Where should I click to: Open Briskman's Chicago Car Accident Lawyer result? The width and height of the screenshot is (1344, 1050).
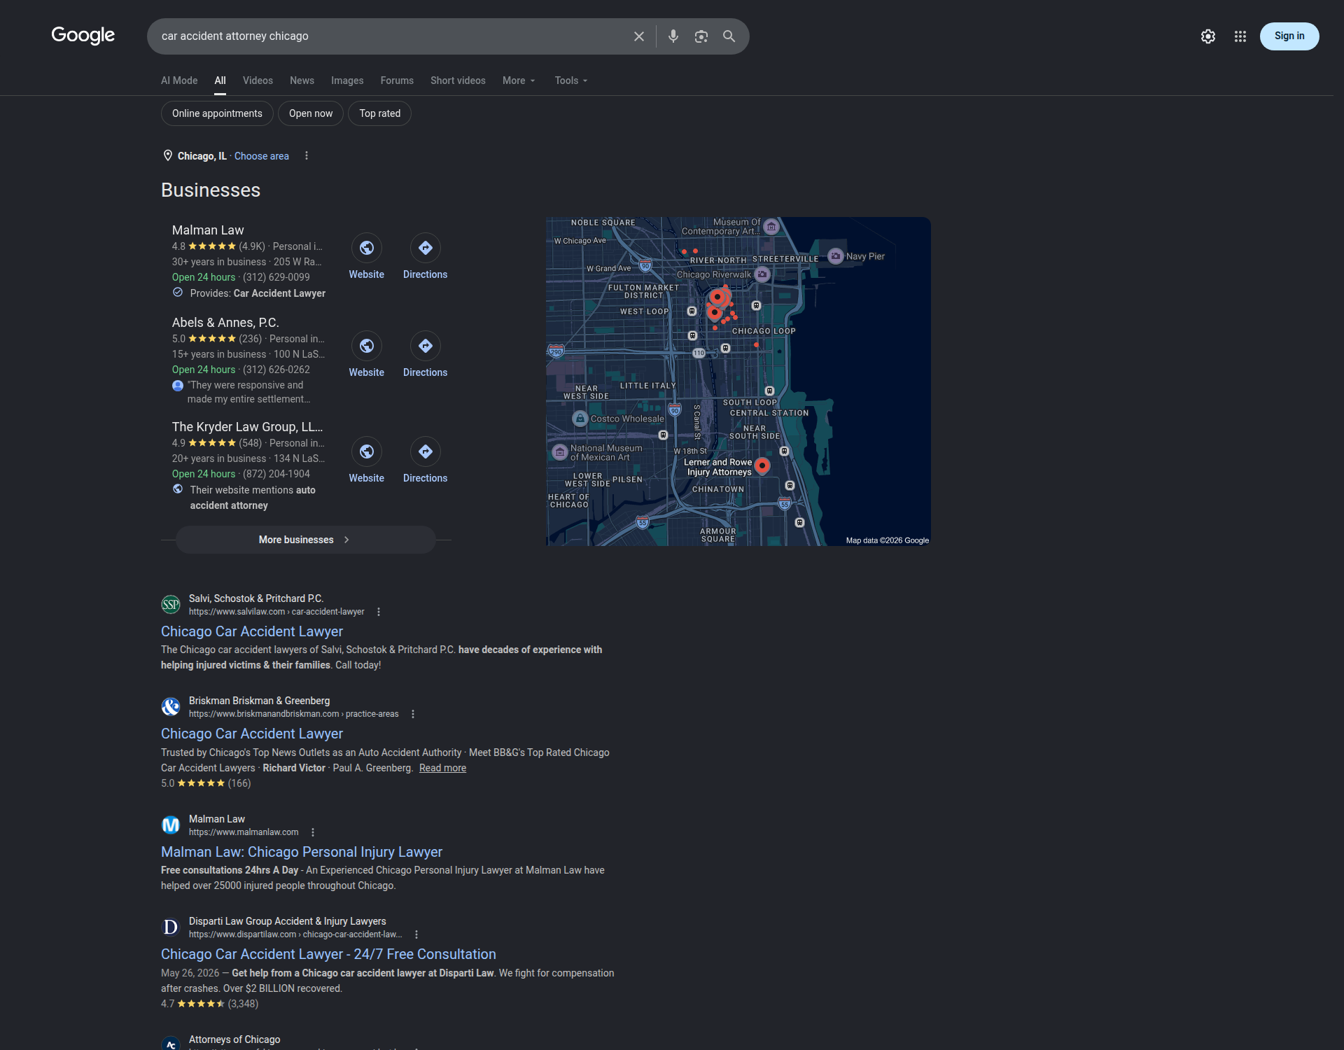pyautogui.click(x=252, y=734)
